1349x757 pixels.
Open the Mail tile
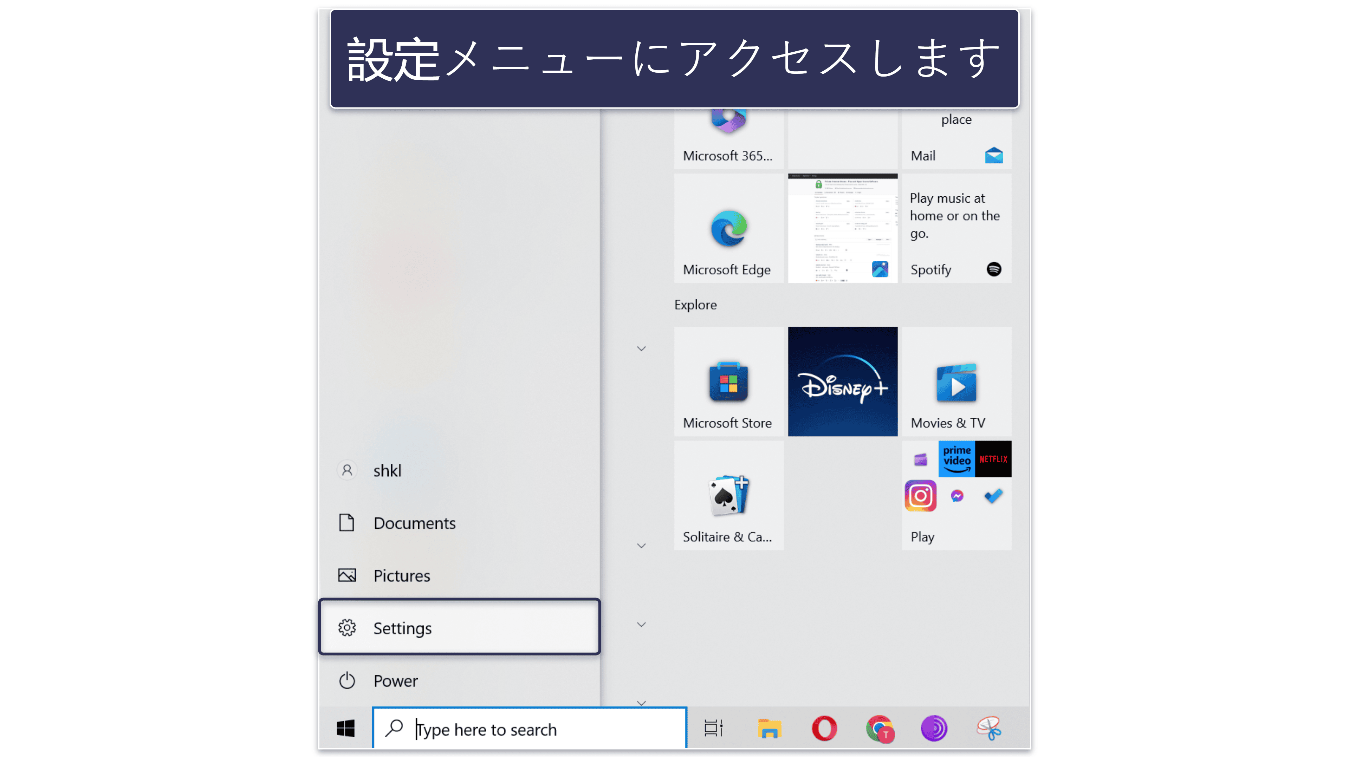coord(956,139)
